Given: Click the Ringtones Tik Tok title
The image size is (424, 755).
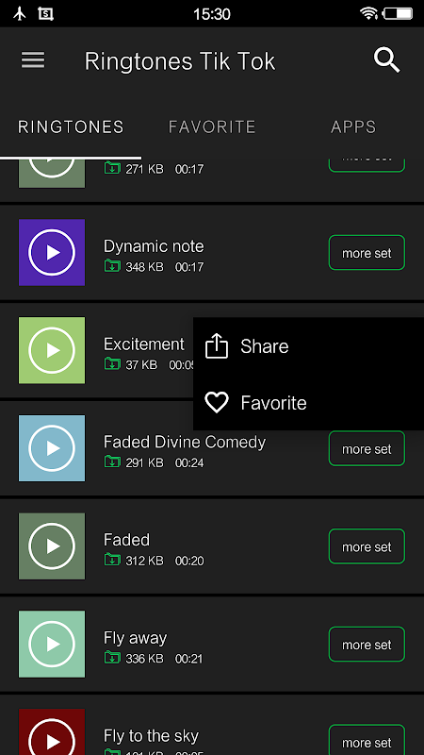Looking at the screenshot, I should pos(180,61).
